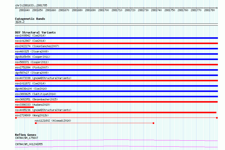Select the nsv1009942 (Coe2014) variant label
Image resolution: width=225 pixels, height=150 pixels.
30,35
